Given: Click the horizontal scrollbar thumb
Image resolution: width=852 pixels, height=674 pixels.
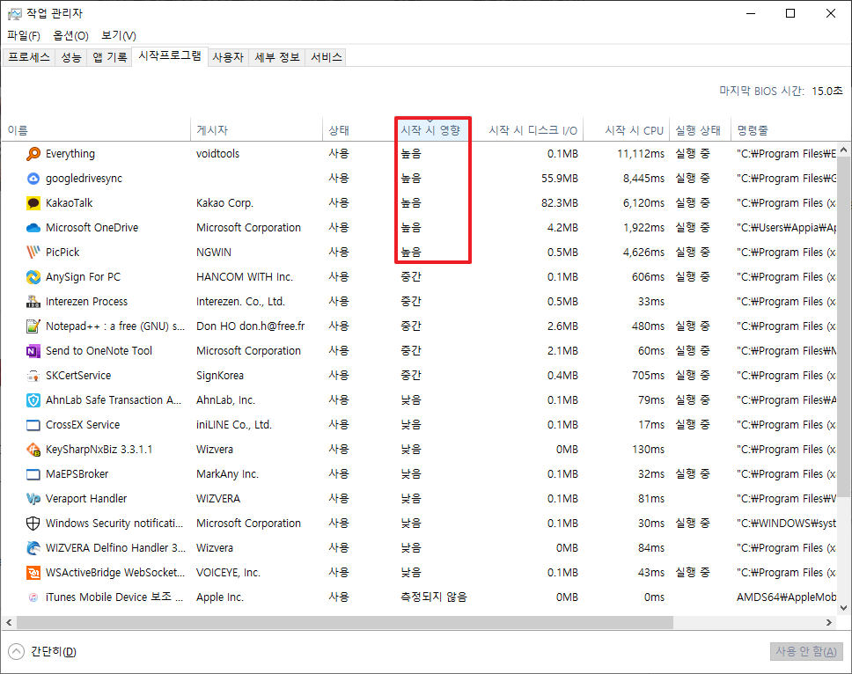Looking at the screenshot, I should 345,622.
